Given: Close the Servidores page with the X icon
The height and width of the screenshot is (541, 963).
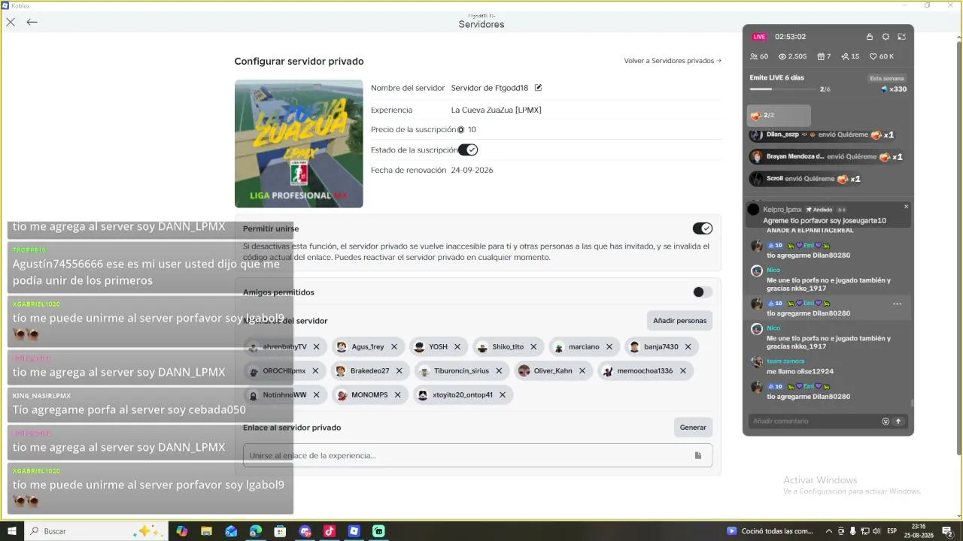Looking at the screenshot, I should click(11, 22).
